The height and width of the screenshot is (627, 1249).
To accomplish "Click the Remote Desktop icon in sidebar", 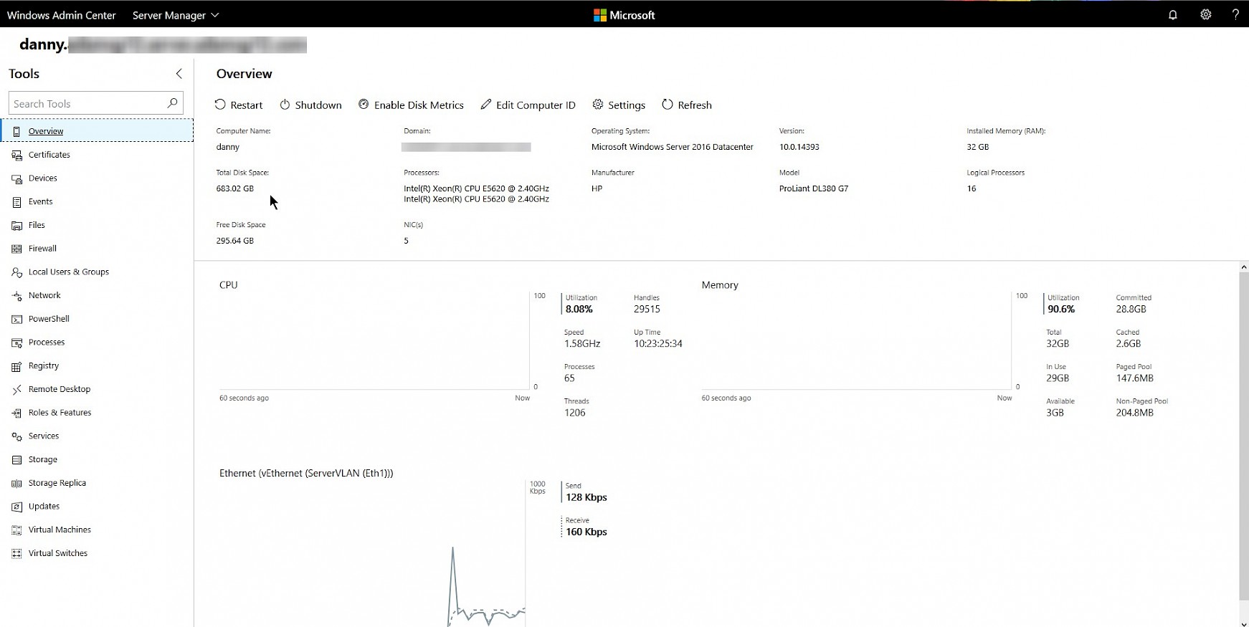I will pos(16,389).
